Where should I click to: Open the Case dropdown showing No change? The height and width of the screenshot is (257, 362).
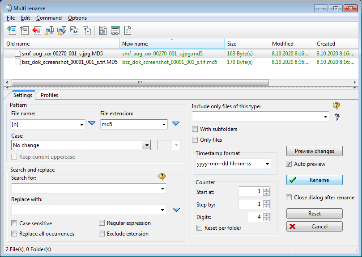146,145
